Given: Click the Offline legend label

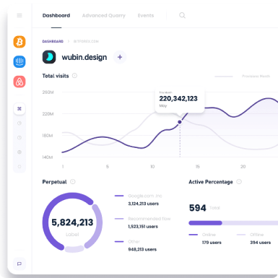Looking at the screenshot, I should tap(256, 235).
